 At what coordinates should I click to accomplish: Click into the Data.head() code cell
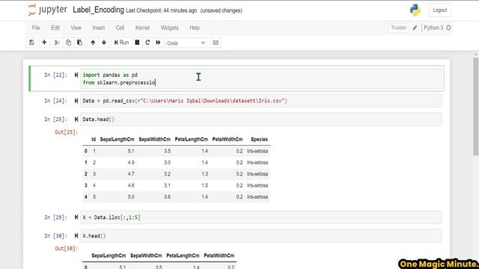point(261,120)
